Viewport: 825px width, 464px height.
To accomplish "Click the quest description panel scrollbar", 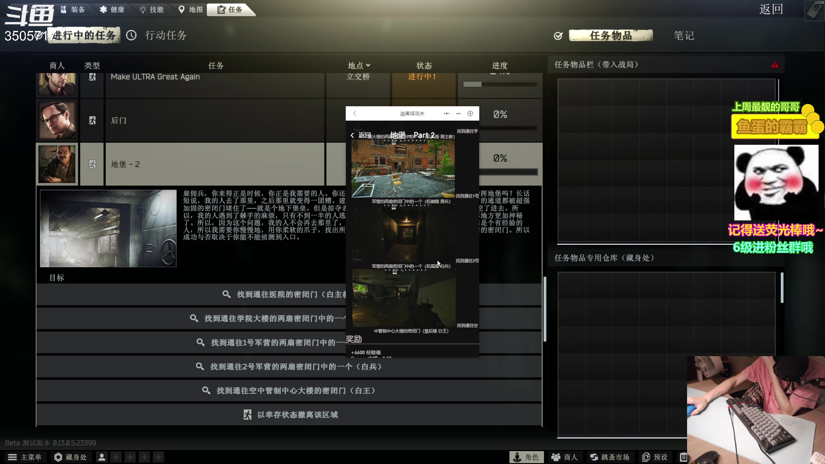I will [545, 309].
